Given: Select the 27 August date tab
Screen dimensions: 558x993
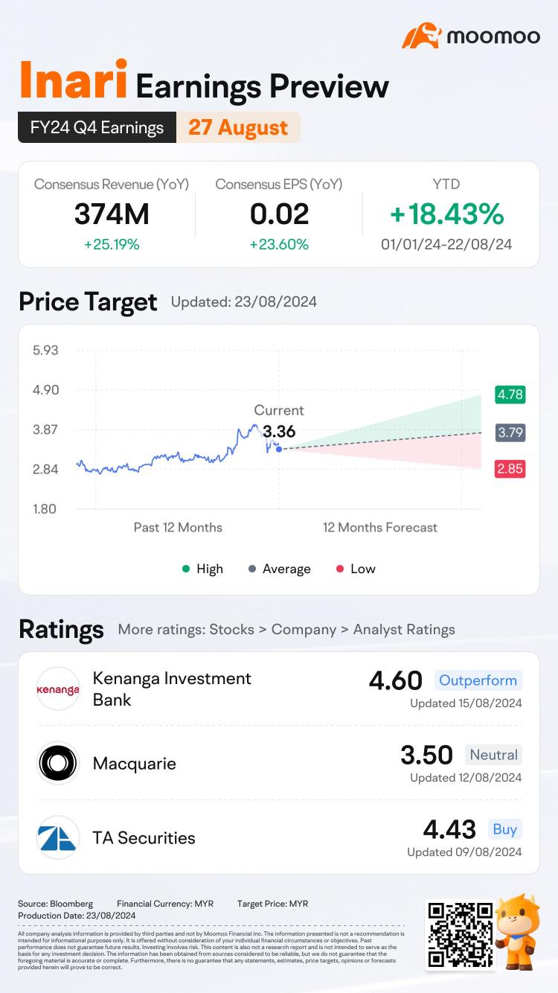Looking at the screenshot, I should (238, 127).
